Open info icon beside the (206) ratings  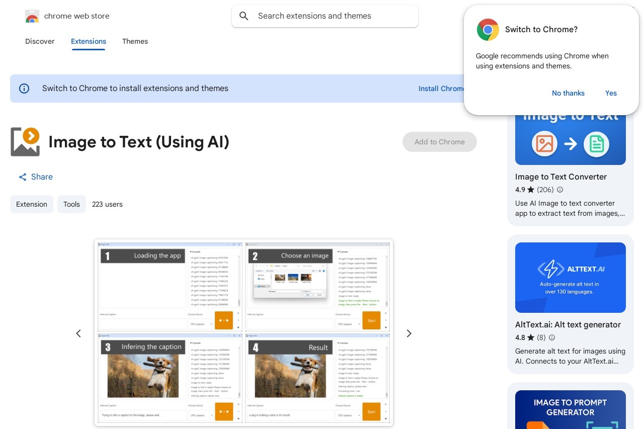[560, 190]
